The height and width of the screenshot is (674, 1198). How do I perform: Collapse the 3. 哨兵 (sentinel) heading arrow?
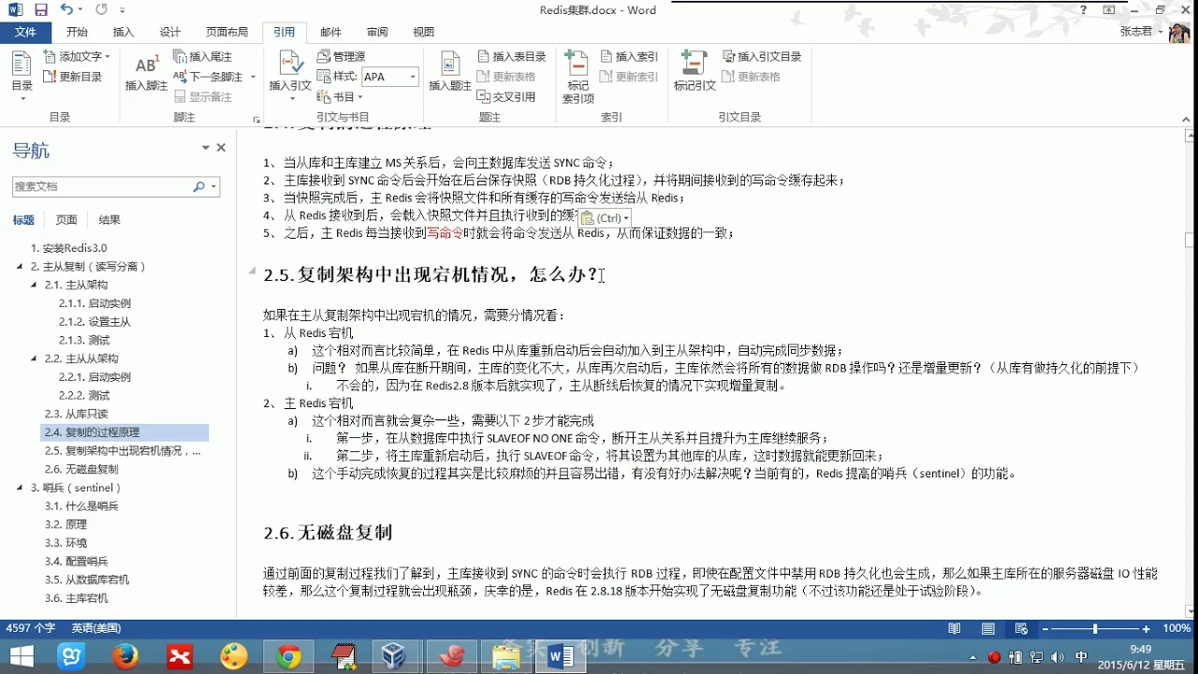(x=21, y=488)
